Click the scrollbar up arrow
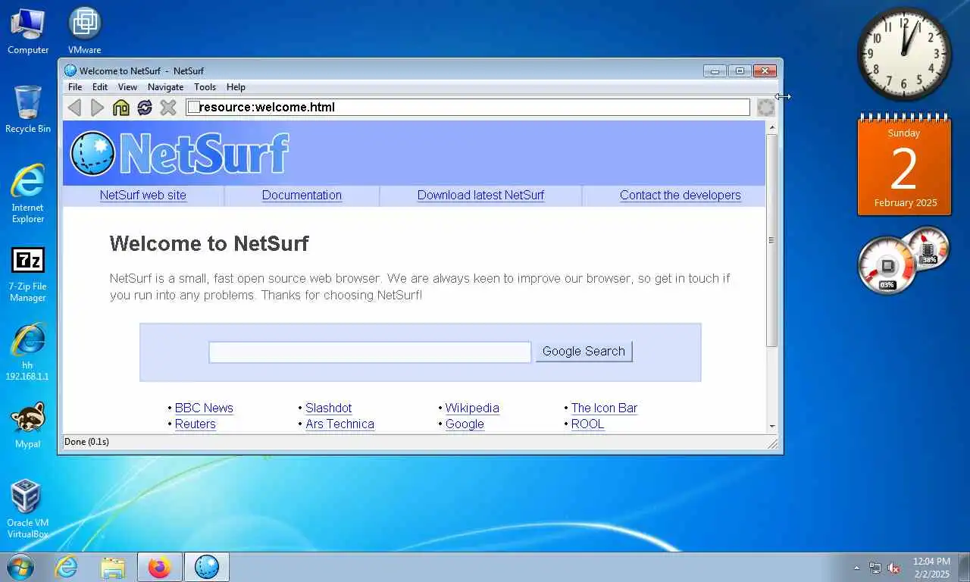This screenshot has height=582, width=970. [771, 127]
